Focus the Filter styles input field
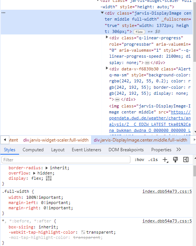Viewport: 196px width, 246px height. (66, 160)
